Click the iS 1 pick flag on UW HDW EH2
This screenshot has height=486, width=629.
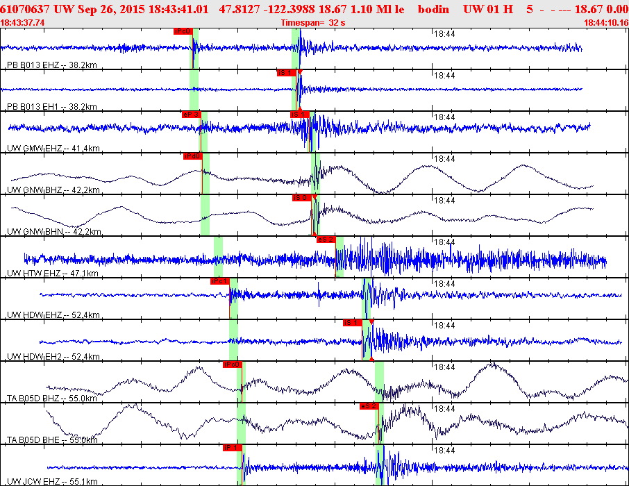tap(353, 323)
